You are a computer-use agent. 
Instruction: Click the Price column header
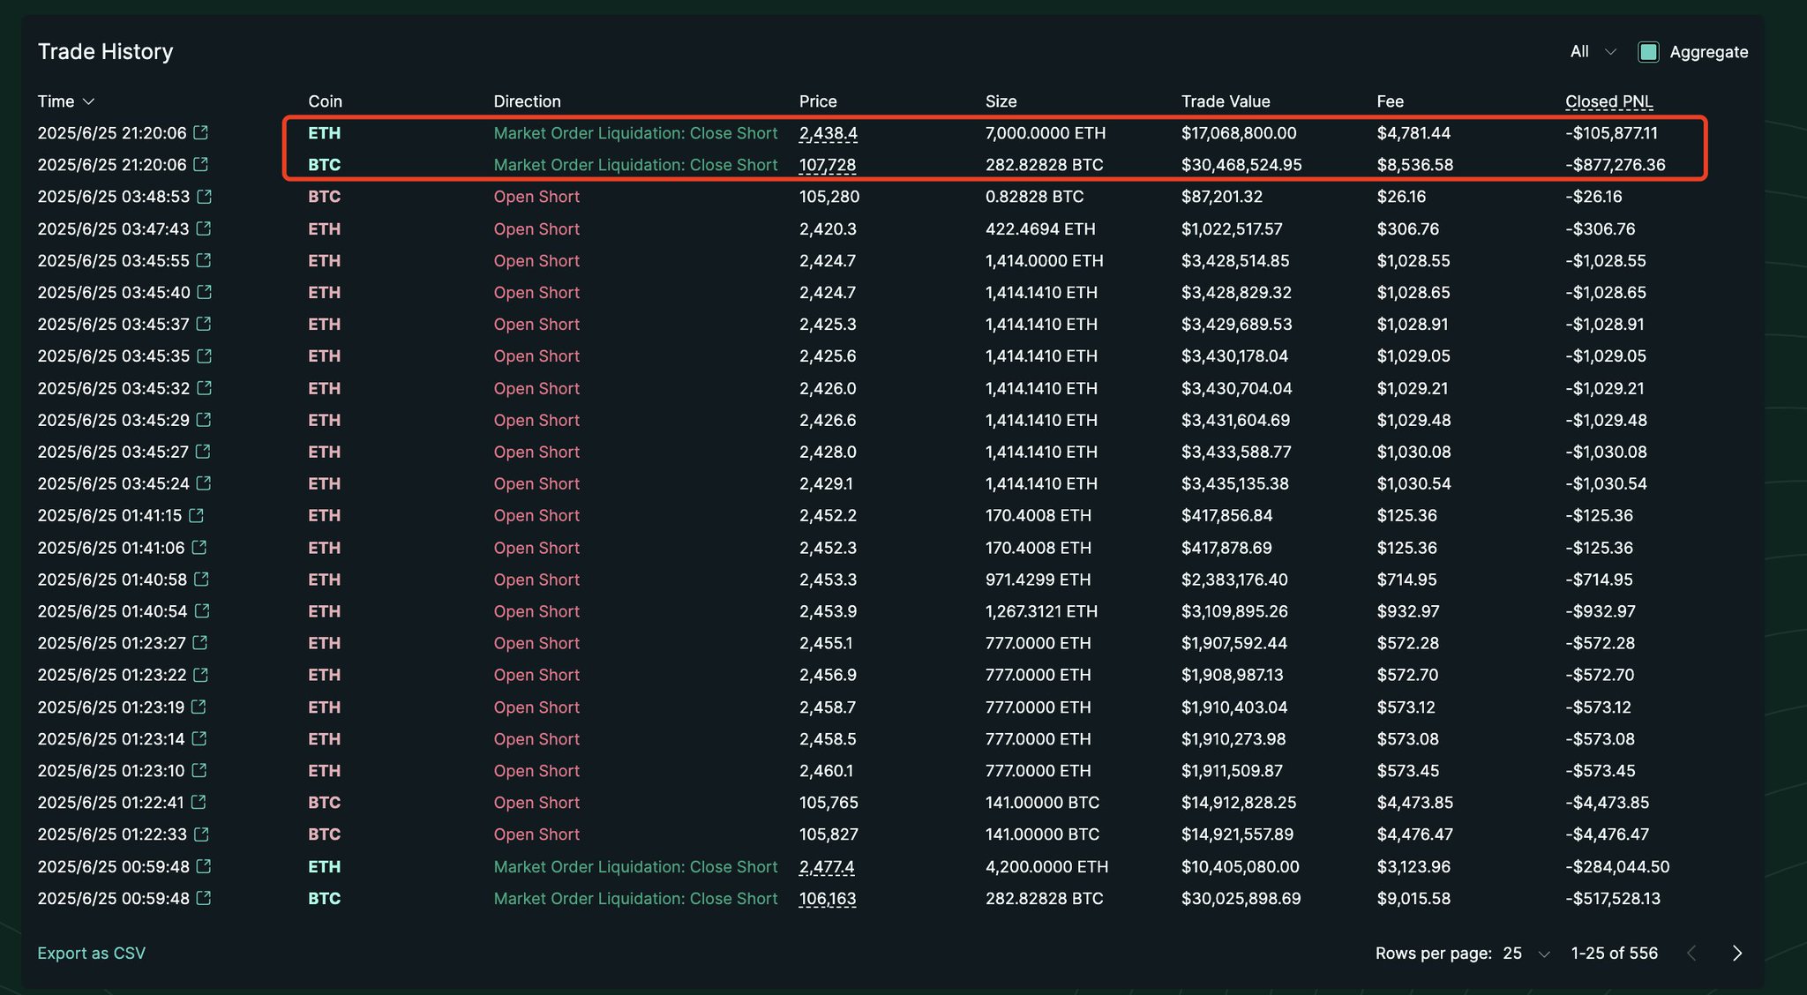(818, 101)
